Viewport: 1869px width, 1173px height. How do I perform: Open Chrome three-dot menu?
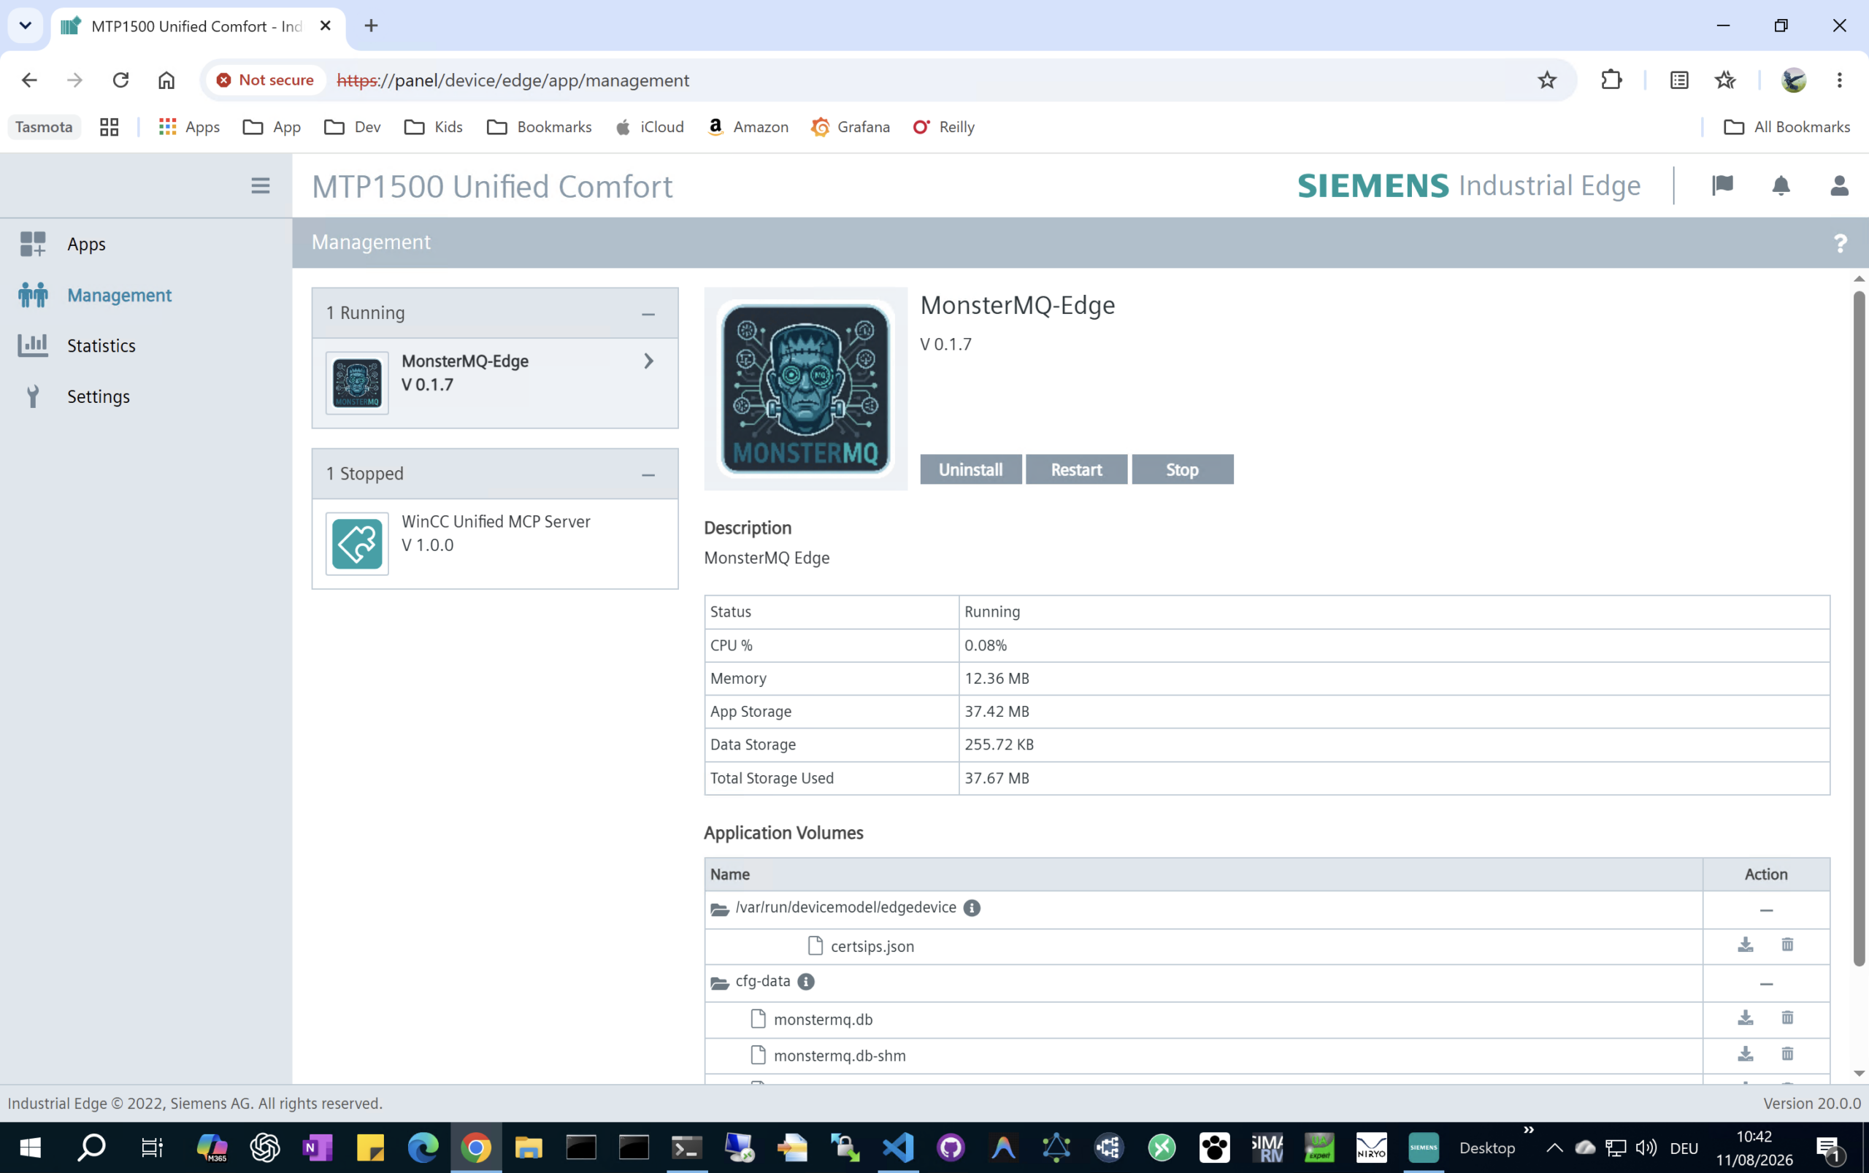click(1839, 80)
